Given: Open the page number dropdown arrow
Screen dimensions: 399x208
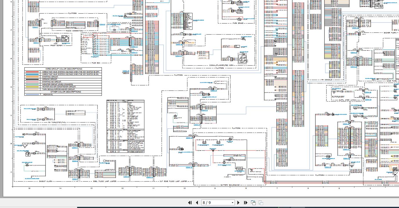Looking at the screenshot, I should [232, 203].
